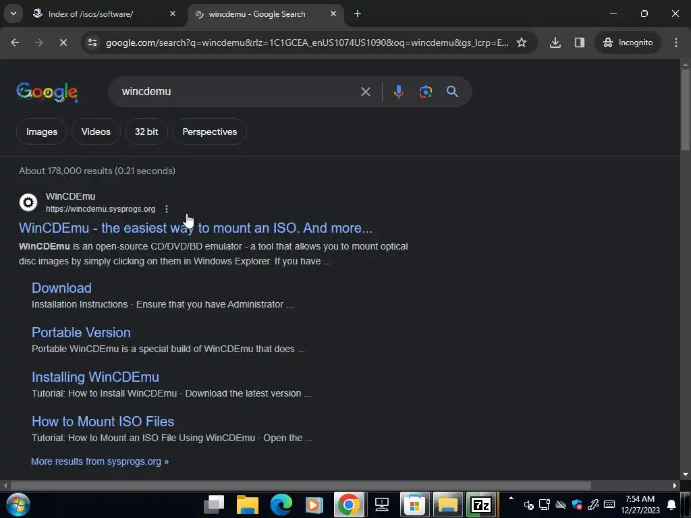Open the About this result three-dot menu

click(x=167, y=209)
